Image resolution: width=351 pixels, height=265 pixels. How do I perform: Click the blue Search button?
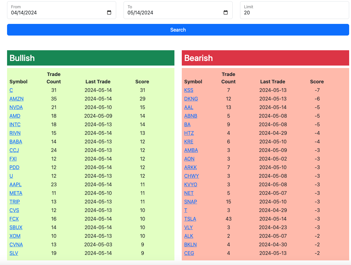tap(178, 30)
